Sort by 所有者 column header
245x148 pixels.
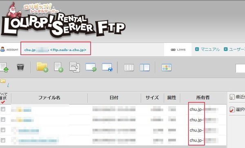click(203, 97)
